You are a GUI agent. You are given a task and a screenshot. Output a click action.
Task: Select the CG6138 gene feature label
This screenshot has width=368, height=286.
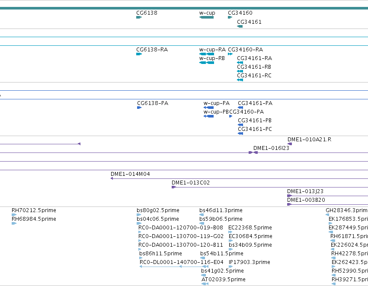[147, 13]
